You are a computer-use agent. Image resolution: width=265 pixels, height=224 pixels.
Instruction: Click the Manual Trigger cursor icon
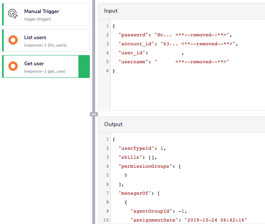click(13, 14)
